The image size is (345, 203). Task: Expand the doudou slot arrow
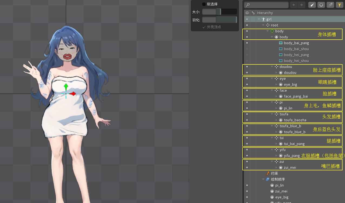click(276, 73)
